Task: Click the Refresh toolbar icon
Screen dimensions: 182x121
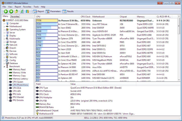Action: [22, 11]
